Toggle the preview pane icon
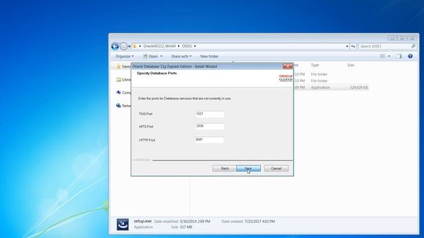The width and height of the screenshot is (424, 238). coord(399,56)
